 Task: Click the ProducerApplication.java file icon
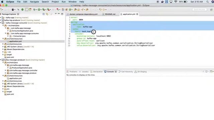point(10,68)
